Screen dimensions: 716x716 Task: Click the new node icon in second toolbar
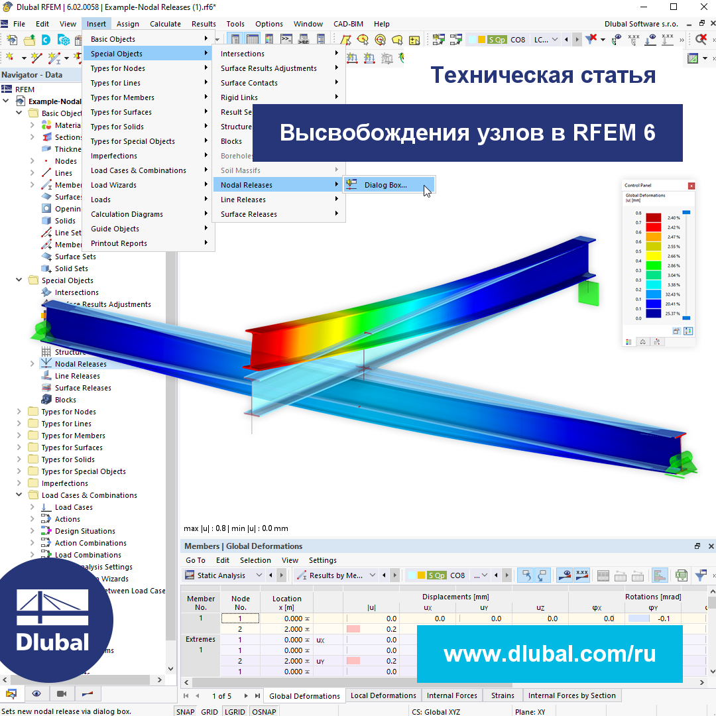pyautogui.click(x=9, y=58)
